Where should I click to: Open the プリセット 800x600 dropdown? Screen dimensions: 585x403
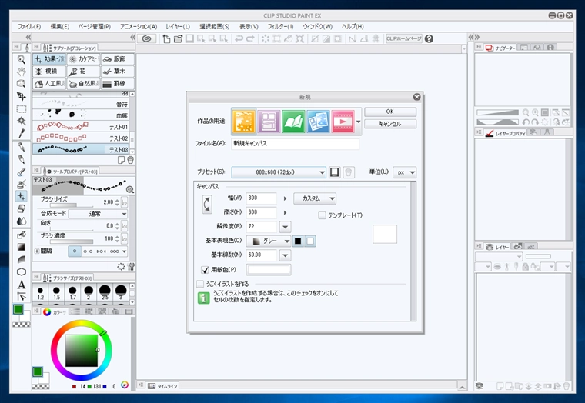[279, 172]
